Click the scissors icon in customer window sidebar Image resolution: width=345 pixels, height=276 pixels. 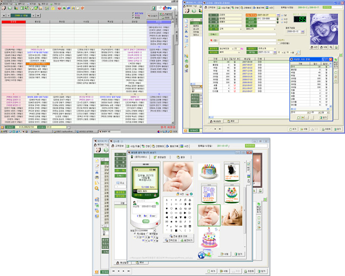click(186, 31)
